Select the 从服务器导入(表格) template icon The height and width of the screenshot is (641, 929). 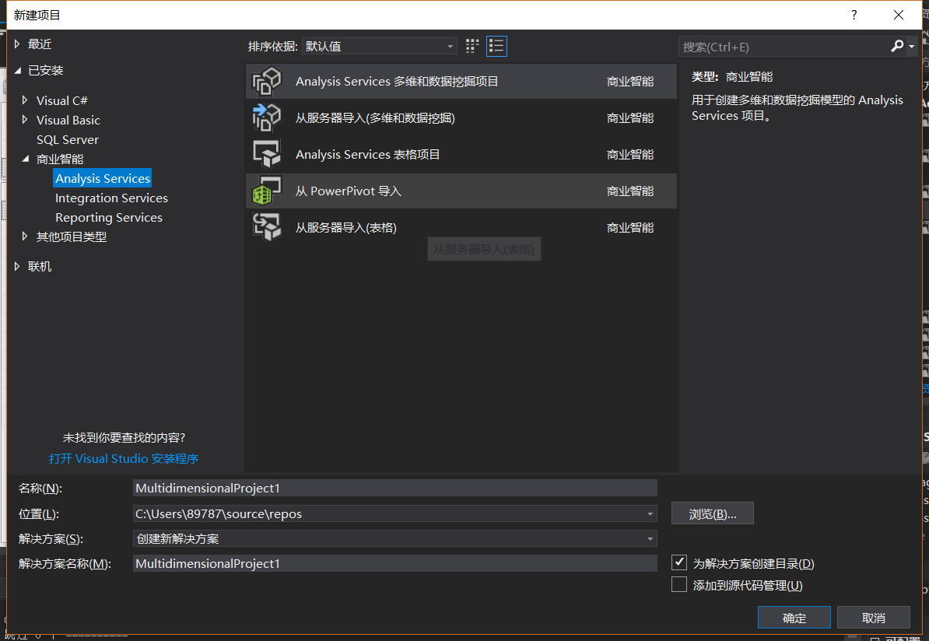coord(267,227)
